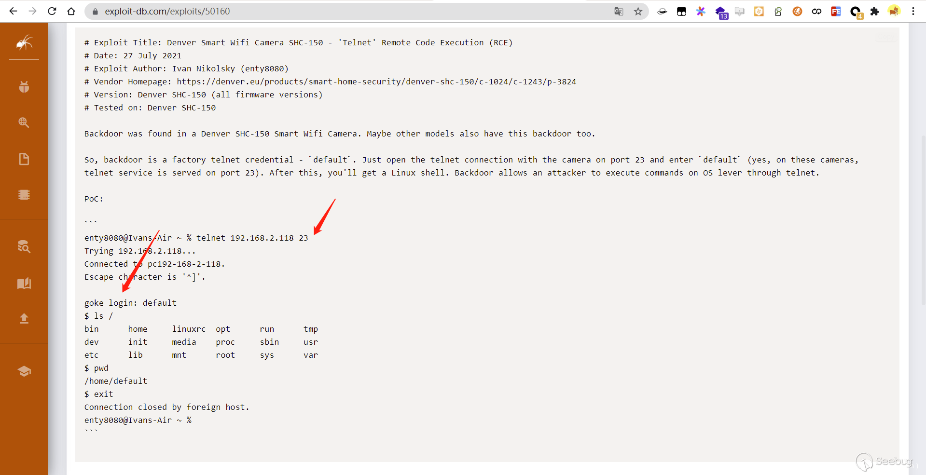The image size is (926, 475).
Task: Open the magnifier figure extension
Action: (778, 11)
